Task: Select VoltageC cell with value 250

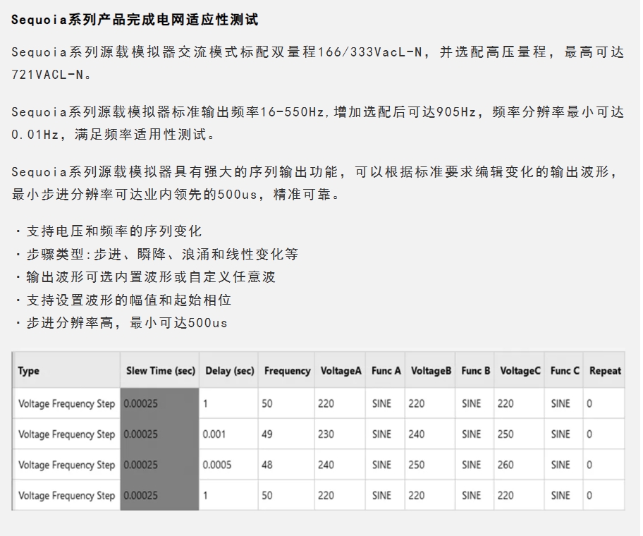Action: click(519, 434)
